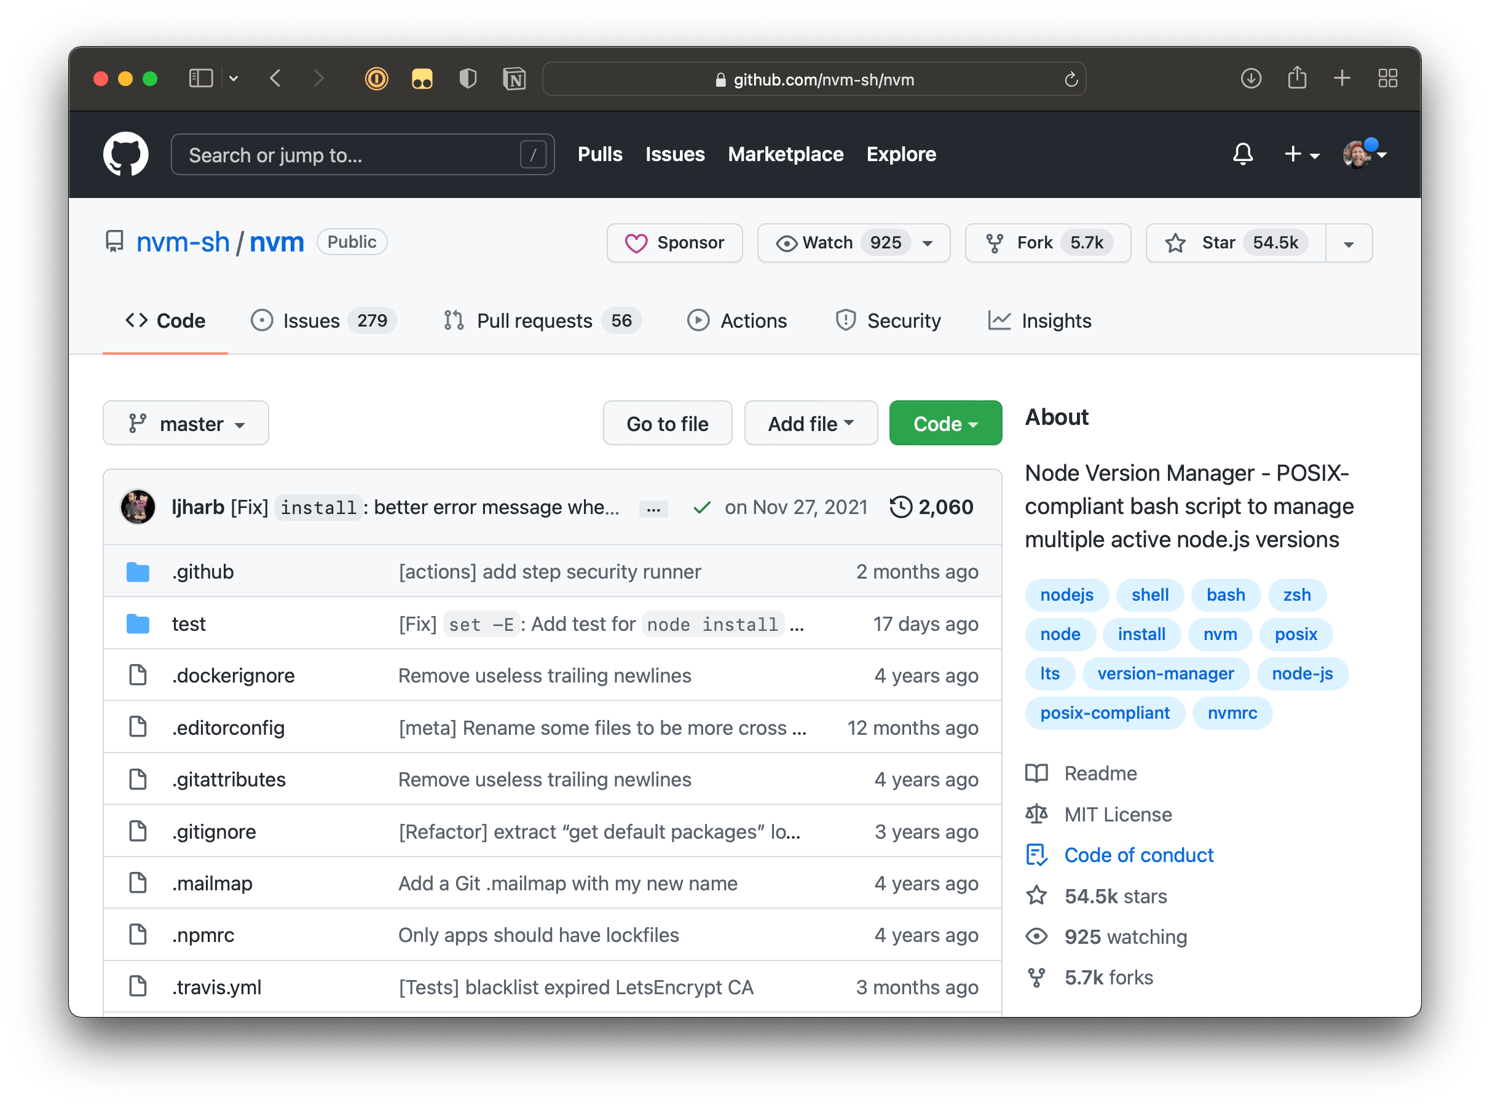Show Safari tab overview grid
The height and width of the screenshot is (1108, 1490).
1387,79
